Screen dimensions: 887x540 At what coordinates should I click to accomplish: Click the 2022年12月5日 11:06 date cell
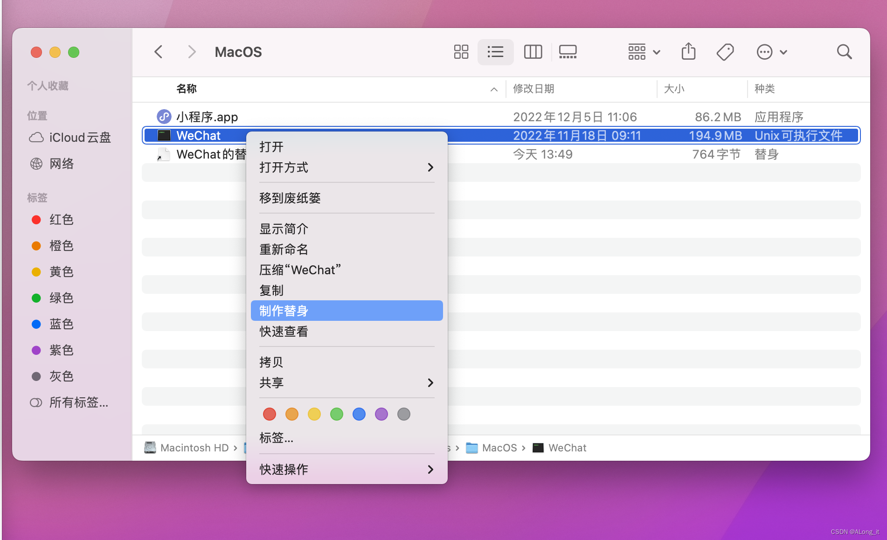tap(575, 117)
